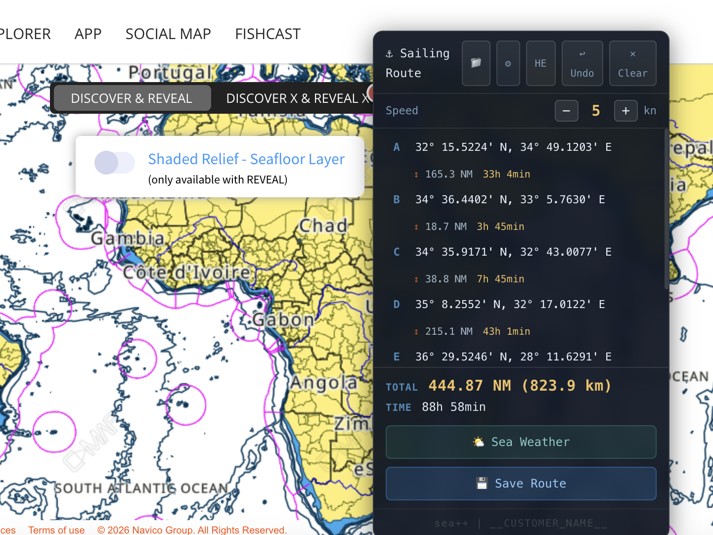Click the HE language button
The height and width of the screenshot is (535, 713).
coord(540,63)
